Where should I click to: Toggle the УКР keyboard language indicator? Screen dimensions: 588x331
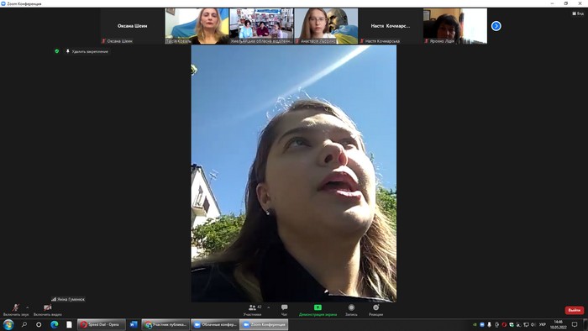pyautogui.click(x=543, y=324)
